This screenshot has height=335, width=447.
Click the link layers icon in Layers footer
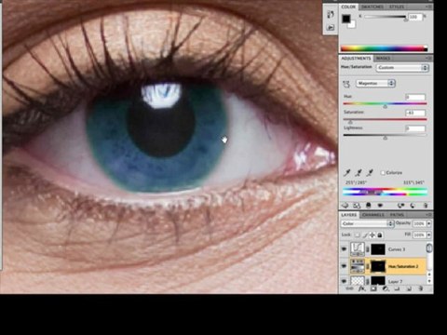click(x=349, y=288)
